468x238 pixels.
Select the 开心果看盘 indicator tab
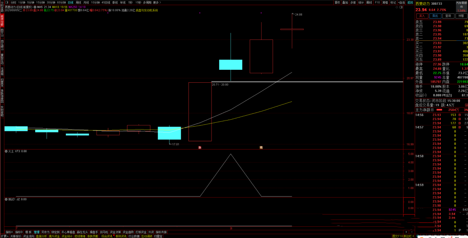click(68, 232)
